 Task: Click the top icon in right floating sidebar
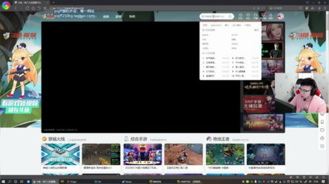(322, 114)
